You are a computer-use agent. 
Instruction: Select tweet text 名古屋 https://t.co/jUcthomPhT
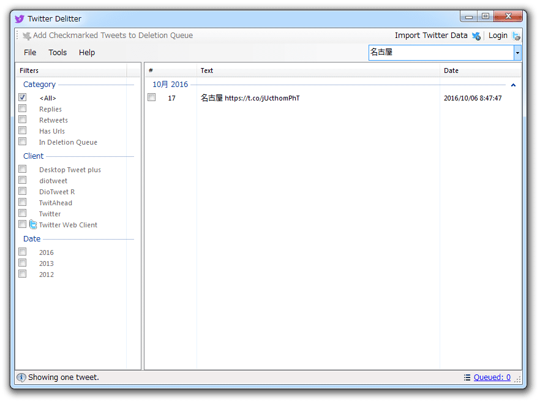click(x=250, y=98)
